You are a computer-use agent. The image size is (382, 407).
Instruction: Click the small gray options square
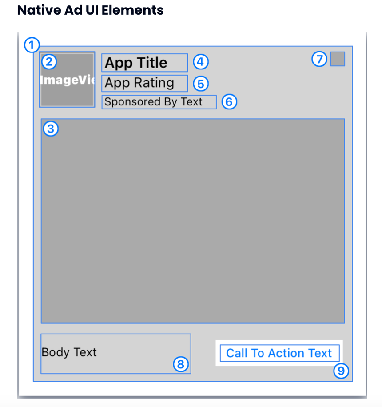click(338, 59)
